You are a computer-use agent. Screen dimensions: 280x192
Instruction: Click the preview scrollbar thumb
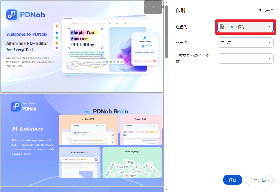click(x=166, y=32)
